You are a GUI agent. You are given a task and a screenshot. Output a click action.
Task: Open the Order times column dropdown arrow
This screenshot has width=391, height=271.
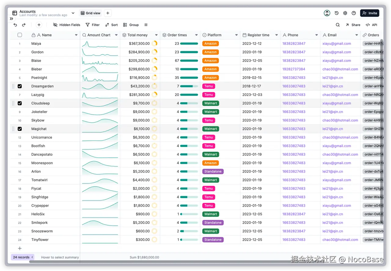[x=196, y=35]
